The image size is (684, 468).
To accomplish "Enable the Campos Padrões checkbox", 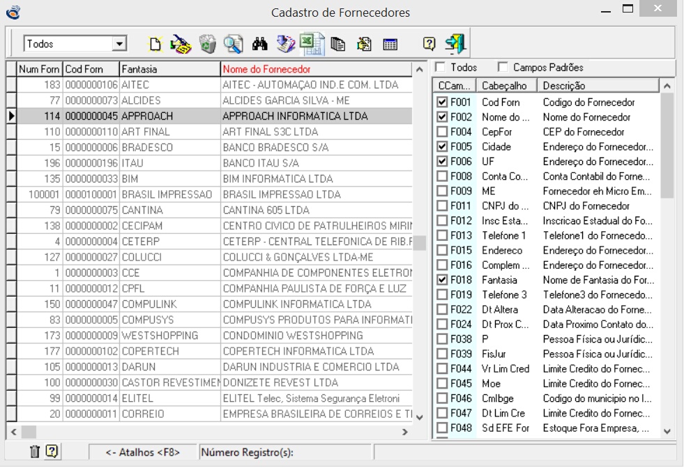I will point(503,67).
